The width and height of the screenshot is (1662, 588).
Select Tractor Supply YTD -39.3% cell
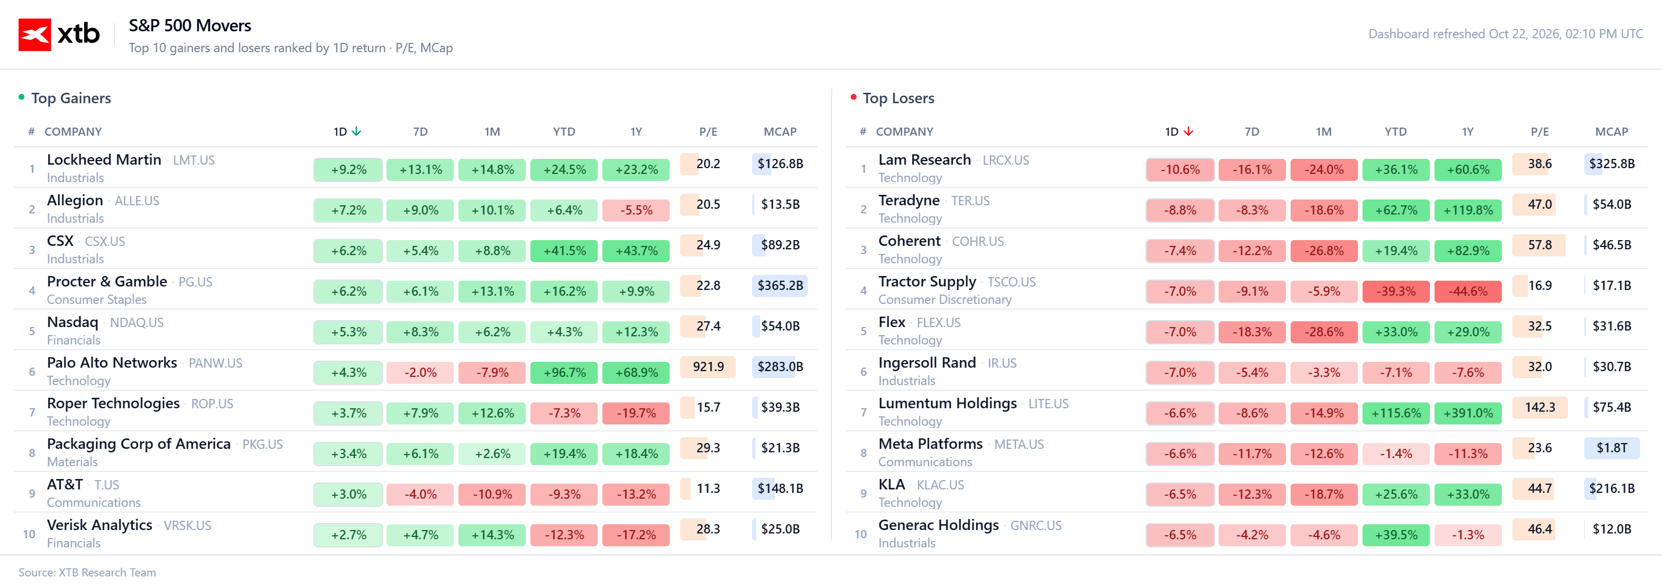[1396, 292]
